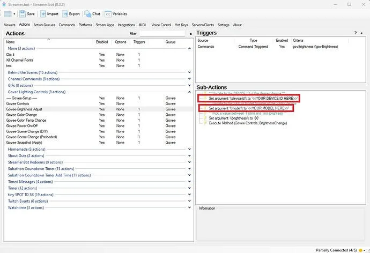
Task: Expand the Watchtime (3 actions) group
Action: 189,207
